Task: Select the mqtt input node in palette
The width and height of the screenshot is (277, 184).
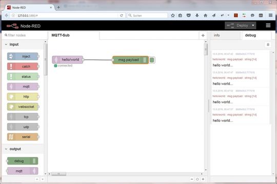Action: pos(23,86)
